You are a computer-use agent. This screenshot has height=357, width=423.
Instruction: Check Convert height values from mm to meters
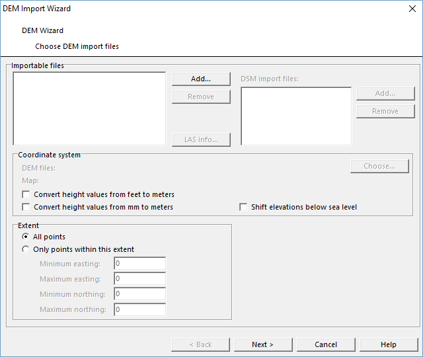(x=26, y=207)
